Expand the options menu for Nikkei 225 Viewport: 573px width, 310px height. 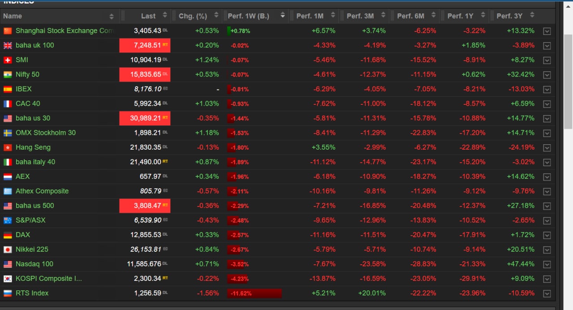(547, 250)
